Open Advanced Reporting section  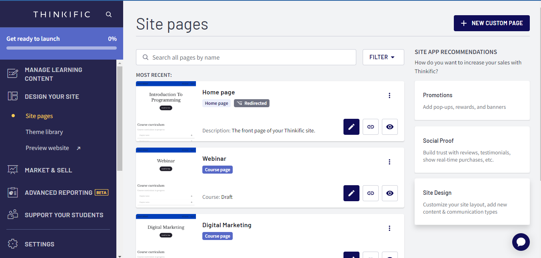pos(58,192)
